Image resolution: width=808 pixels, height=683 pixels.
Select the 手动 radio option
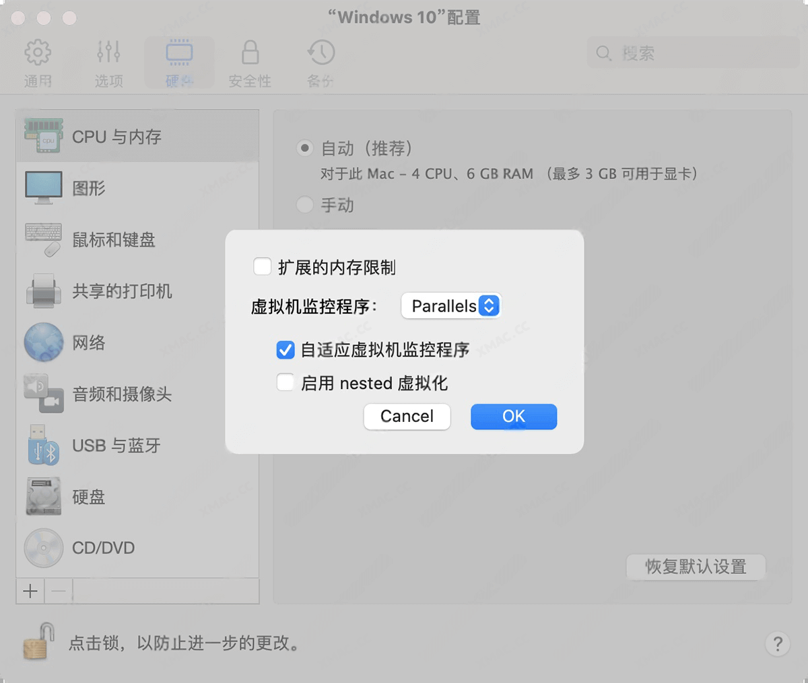click(x=304, y=205)
